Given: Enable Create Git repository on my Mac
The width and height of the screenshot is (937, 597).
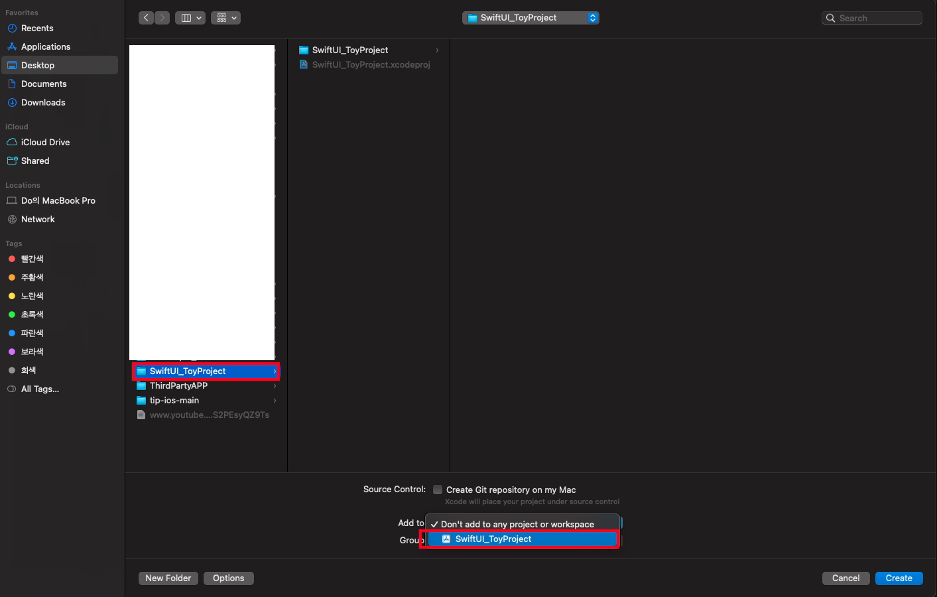Looking at the screenshot, I should pos(438,490).
